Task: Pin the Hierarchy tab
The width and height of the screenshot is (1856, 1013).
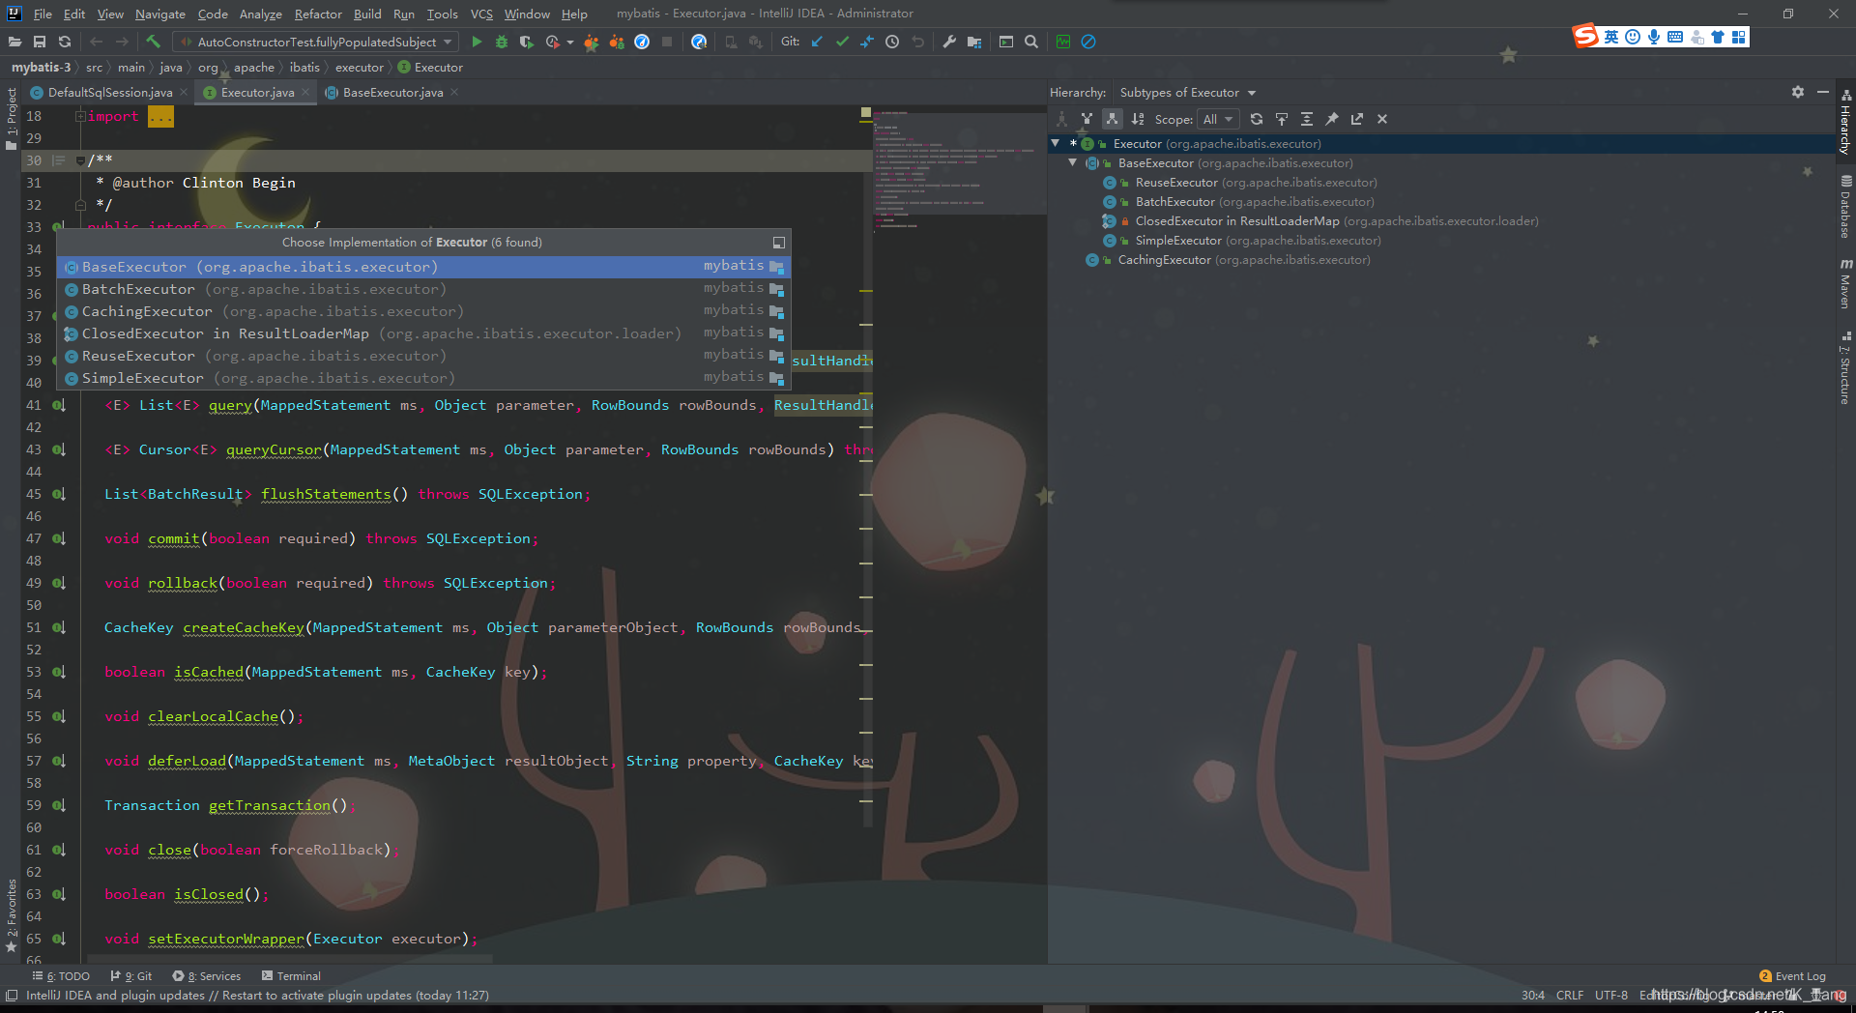Action: click(x=1332, y=119)
